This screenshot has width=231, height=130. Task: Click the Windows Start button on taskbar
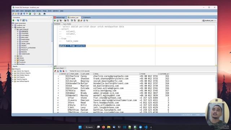(80, 127)
